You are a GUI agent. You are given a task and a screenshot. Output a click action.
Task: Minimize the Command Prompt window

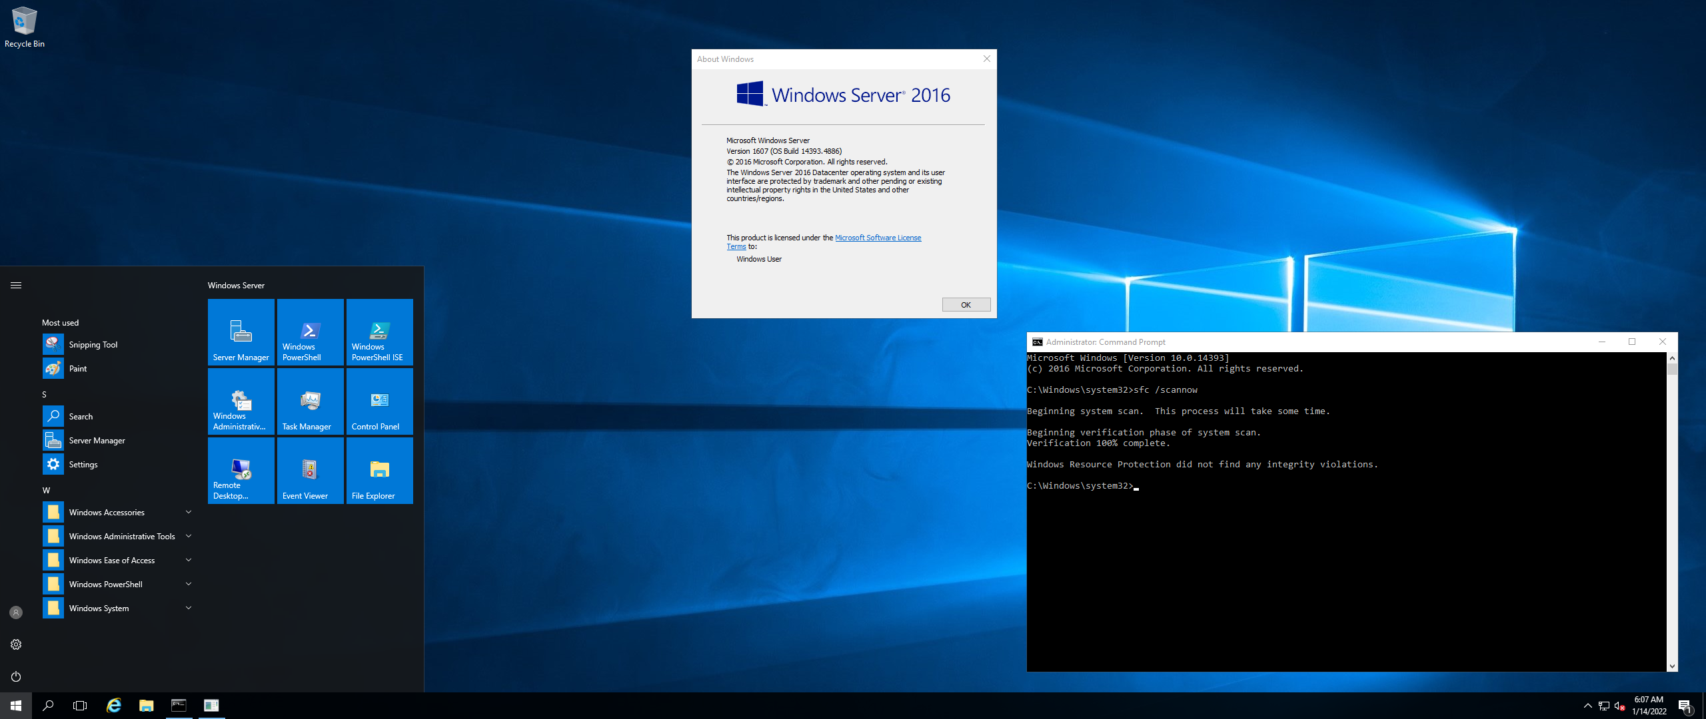pyautogui.click(x=1602, y=342)
